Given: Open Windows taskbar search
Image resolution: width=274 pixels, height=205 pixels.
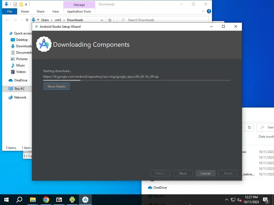Looking at the screenshot, I should pyautogui.click(x=19, y=200).
